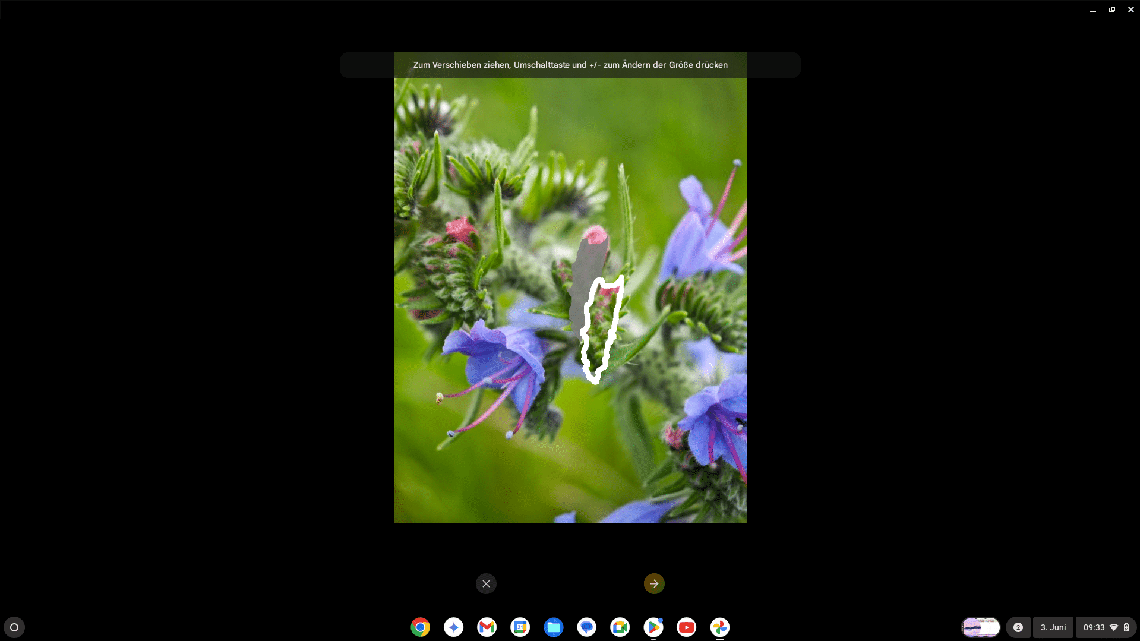Open the launcher circle button
This screenshot has height=641, width=1140.
click(x=14, y=627)
